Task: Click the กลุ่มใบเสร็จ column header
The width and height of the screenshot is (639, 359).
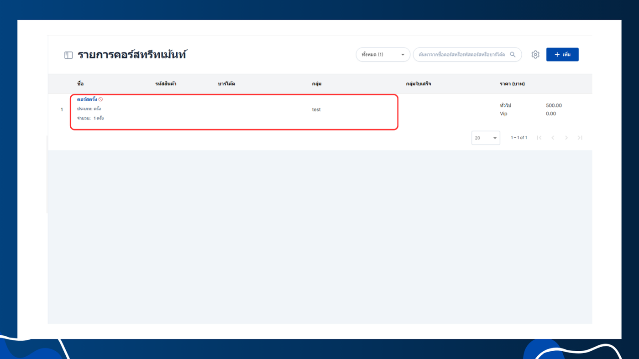Action: tap(419, 84)
